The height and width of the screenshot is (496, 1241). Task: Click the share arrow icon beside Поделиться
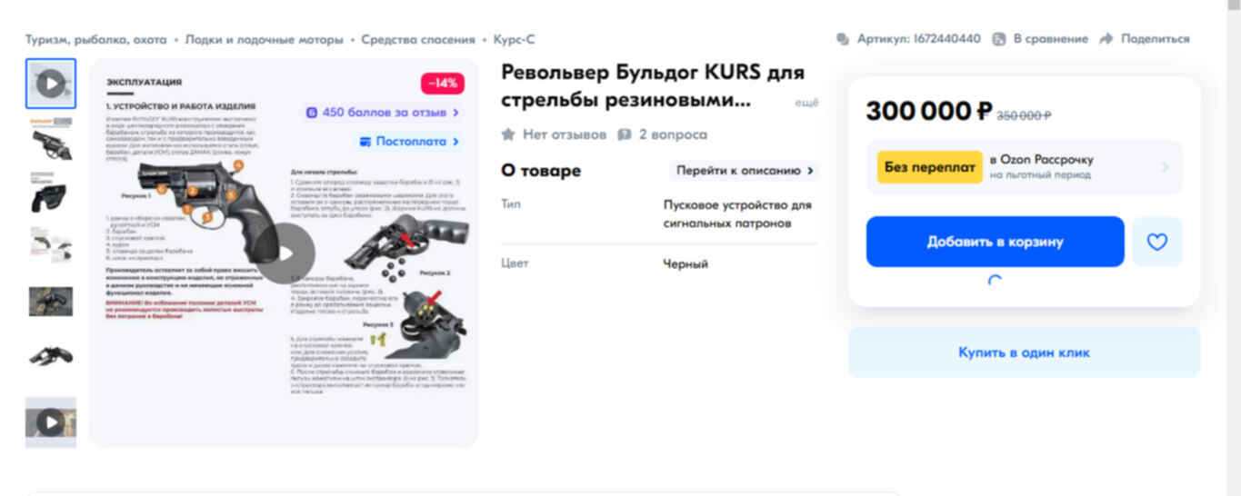click(x=1106, y=39)
